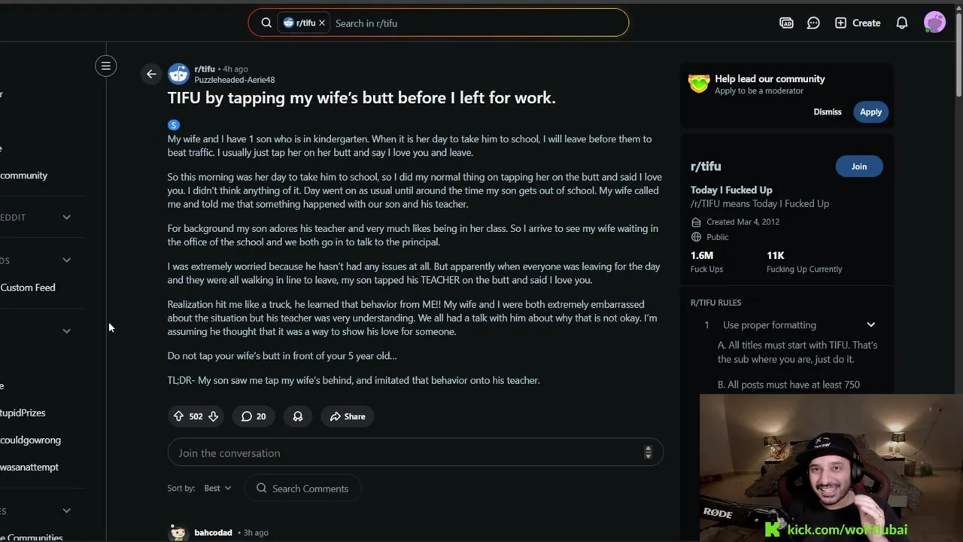The image size is (963, 542).
Task: Open the notifications bell
Action: (901, 23)
